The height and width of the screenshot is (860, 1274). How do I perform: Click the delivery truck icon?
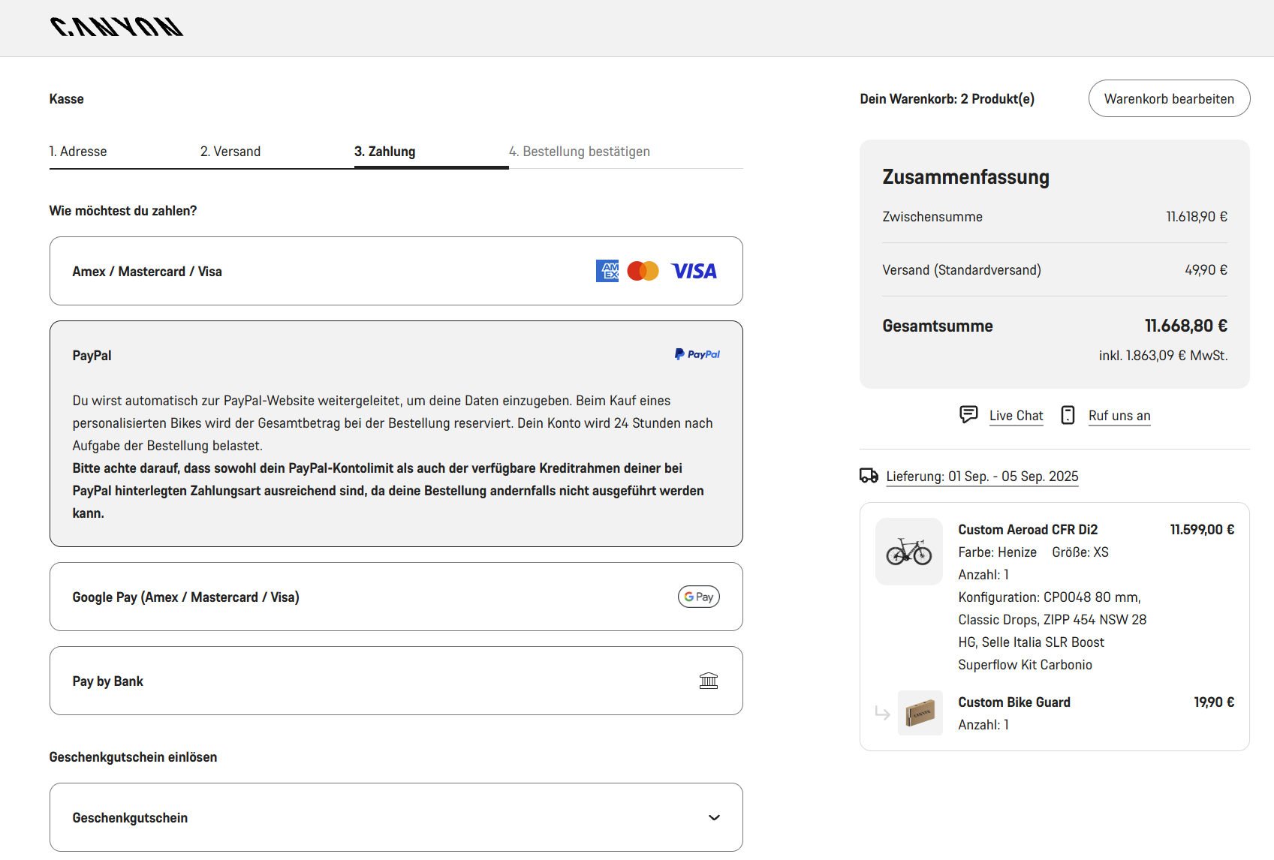click(x=869, y=476)
